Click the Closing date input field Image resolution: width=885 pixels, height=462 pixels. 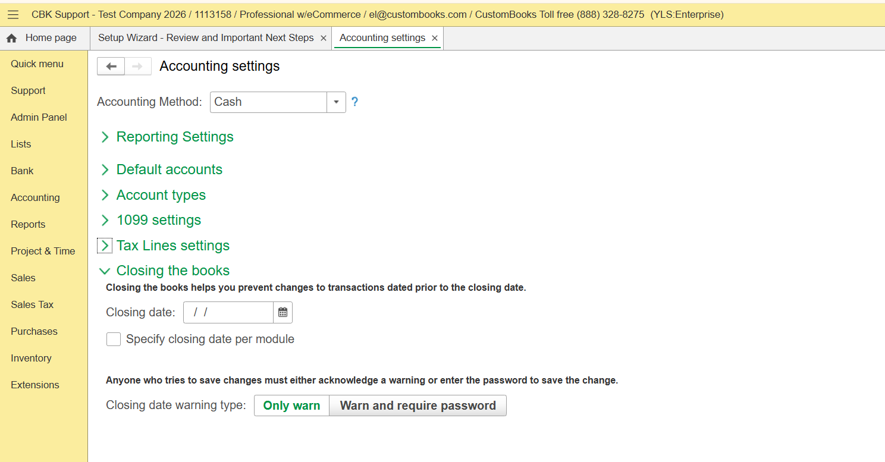coord(228,312)
